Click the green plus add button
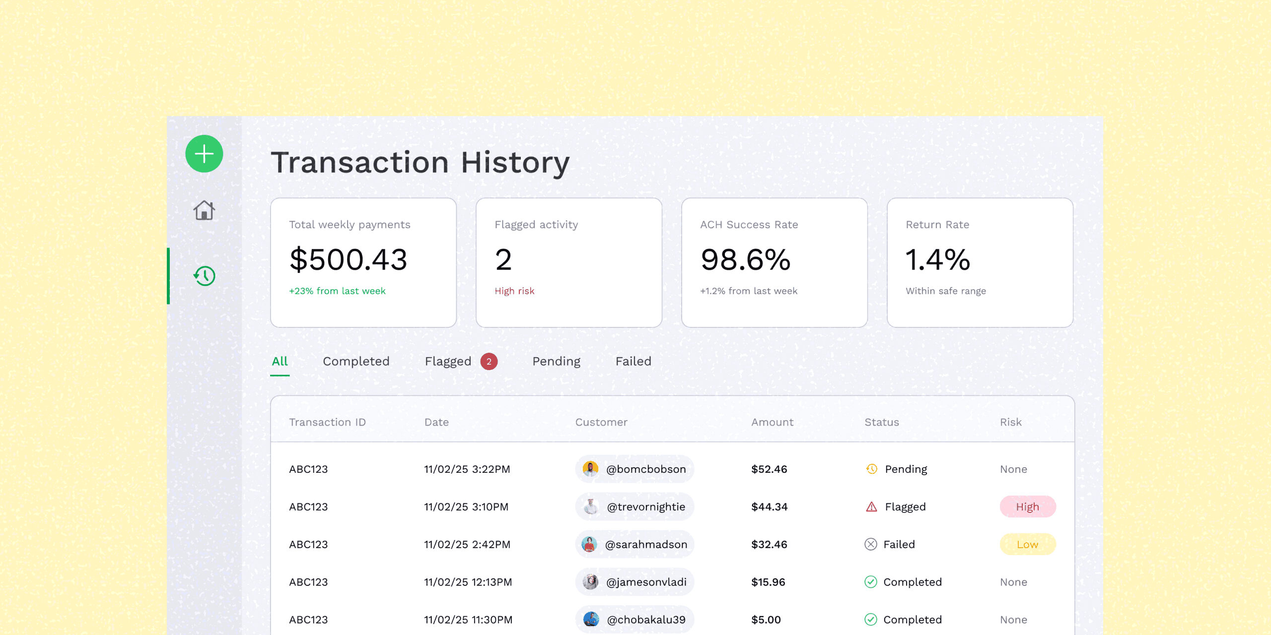This screenshot has height=635, width=1271. [204, 154]
